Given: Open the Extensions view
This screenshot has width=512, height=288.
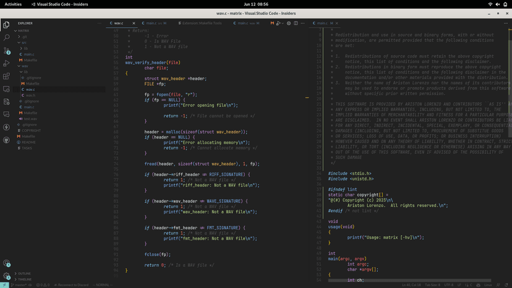Looking at the screenshot, I should coord(6,77).
